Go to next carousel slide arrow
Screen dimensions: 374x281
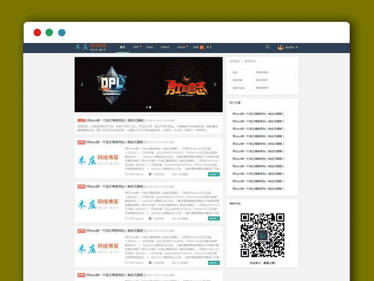tap(216, 84)
